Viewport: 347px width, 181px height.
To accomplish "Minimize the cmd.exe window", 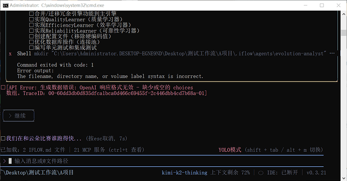I will pyautogui.click(x=305, y=6).
